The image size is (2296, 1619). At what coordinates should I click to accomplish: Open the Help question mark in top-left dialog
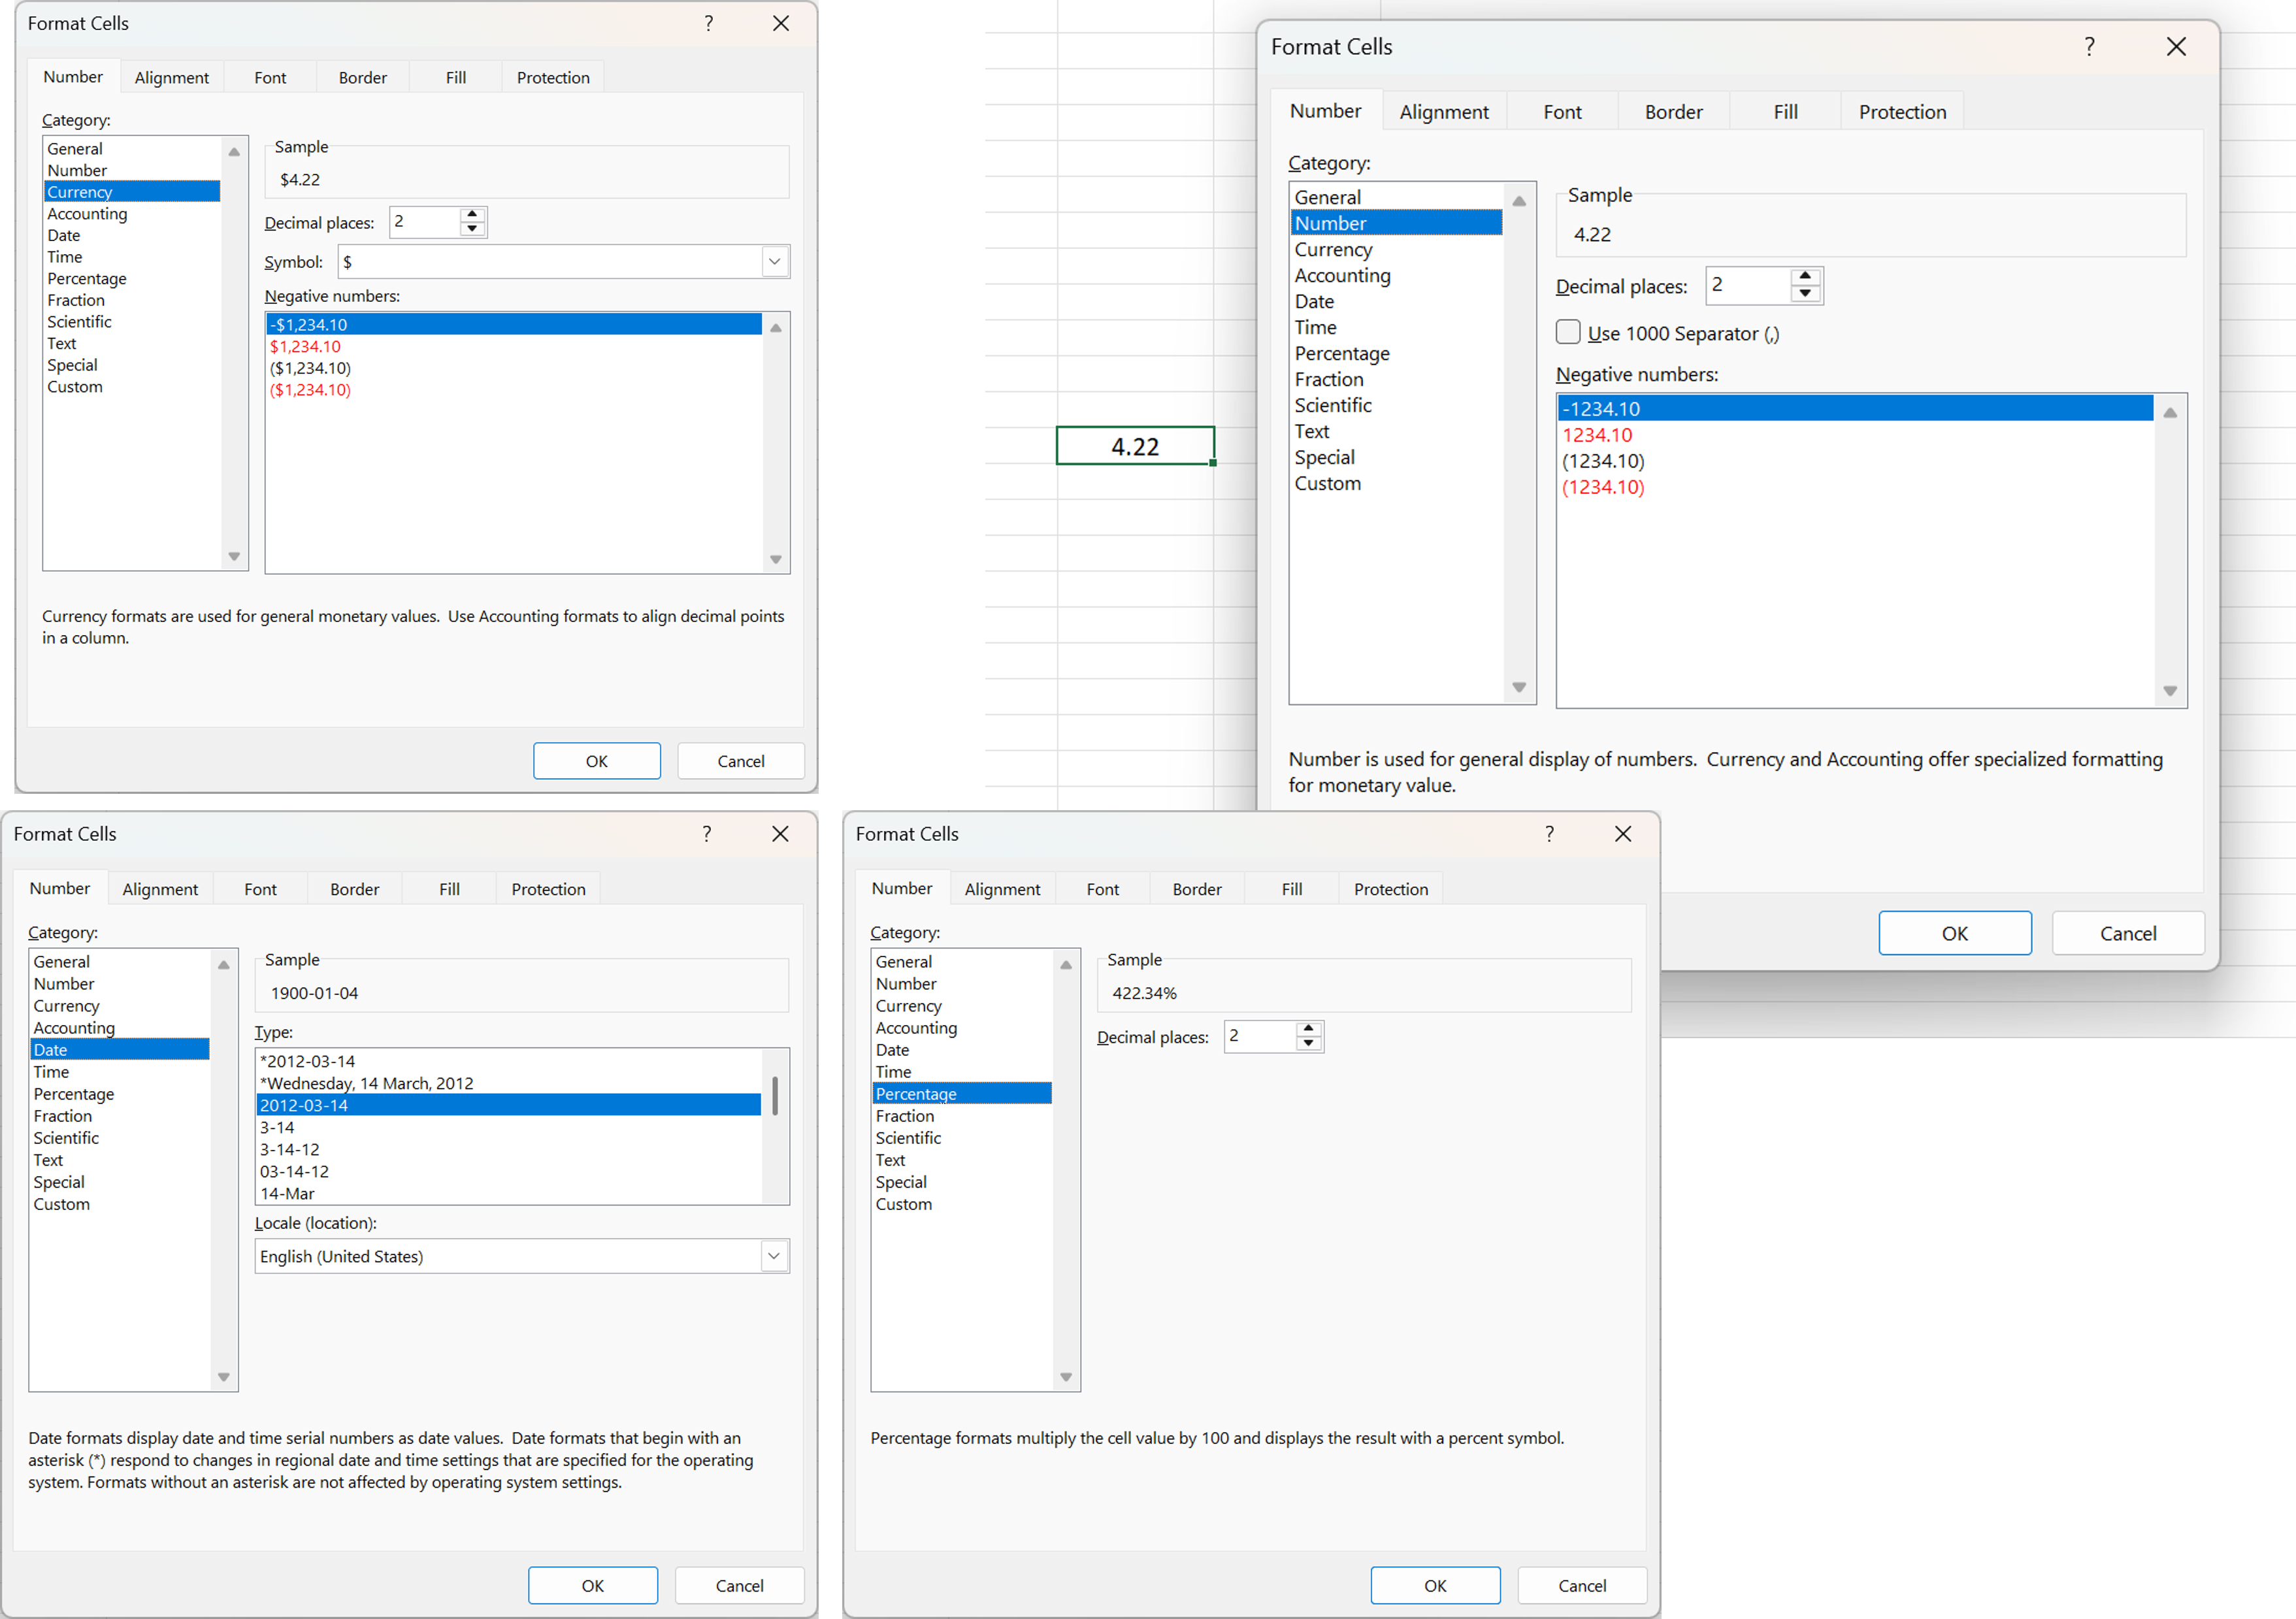708,23
